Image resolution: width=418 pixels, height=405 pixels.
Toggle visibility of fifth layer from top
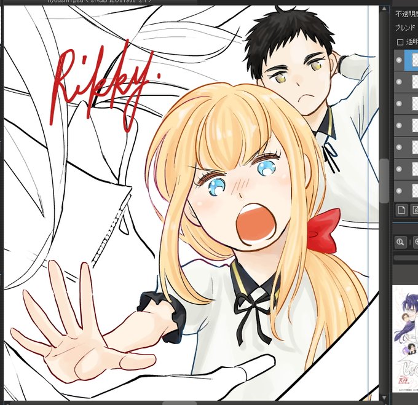(x=399, y=147)
